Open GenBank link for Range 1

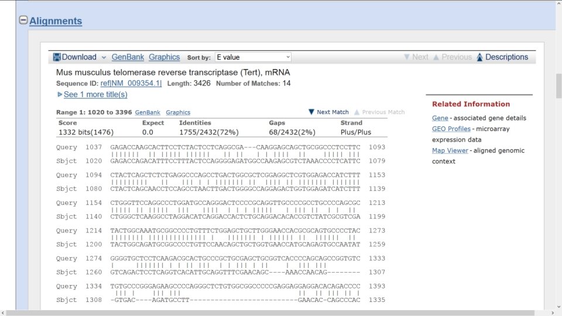148,112
